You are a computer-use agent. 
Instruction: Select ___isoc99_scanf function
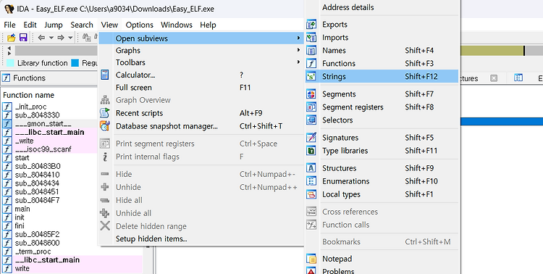[x=43, y=149]
